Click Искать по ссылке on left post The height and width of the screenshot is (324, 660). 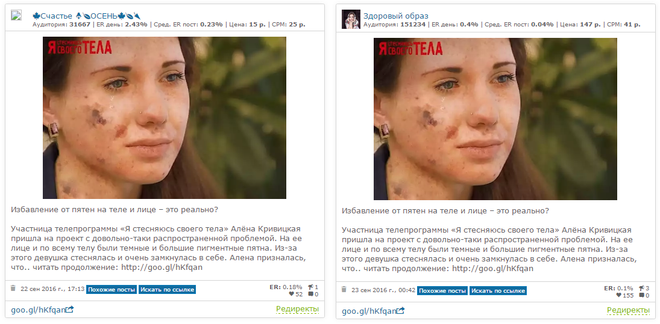(x=167, y=289)
